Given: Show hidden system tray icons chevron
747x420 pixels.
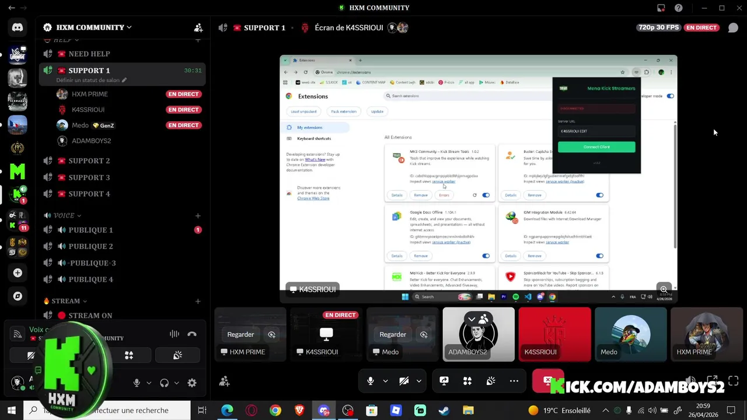Looking at the screenshot, I should click(605, 410).
